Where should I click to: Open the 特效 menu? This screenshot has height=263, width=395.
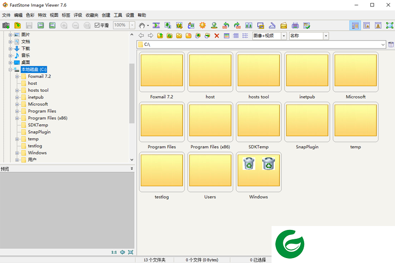42,15
